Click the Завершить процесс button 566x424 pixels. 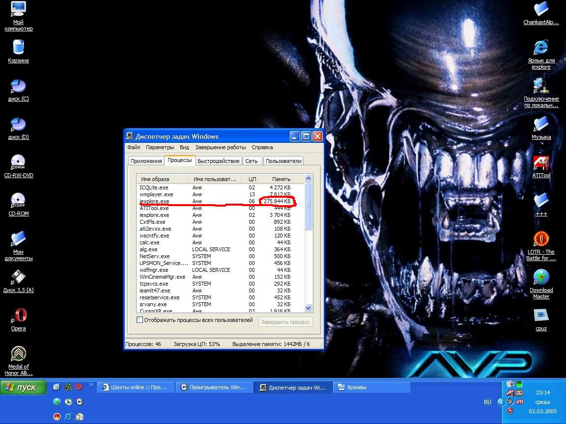[285, 322]
